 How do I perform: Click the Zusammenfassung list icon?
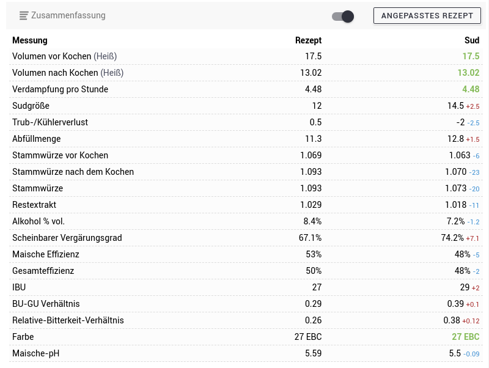click(x=24, y=16)
